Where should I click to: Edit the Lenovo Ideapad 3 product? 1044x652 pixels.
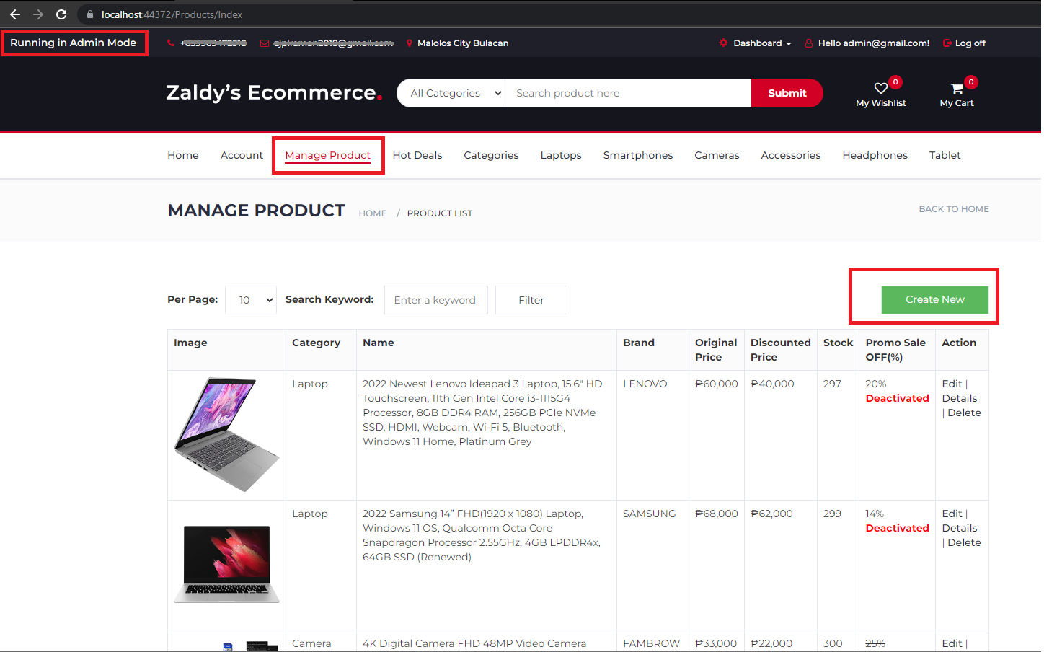click(952, 383)
